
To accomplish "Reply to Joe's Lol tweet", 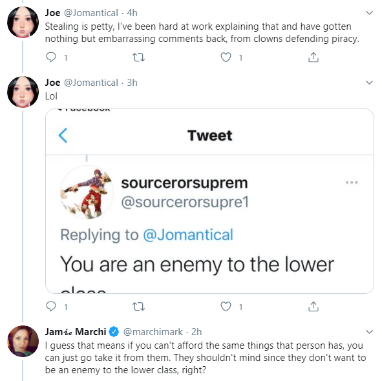I will pyautogui.click(x=51, y=307).
